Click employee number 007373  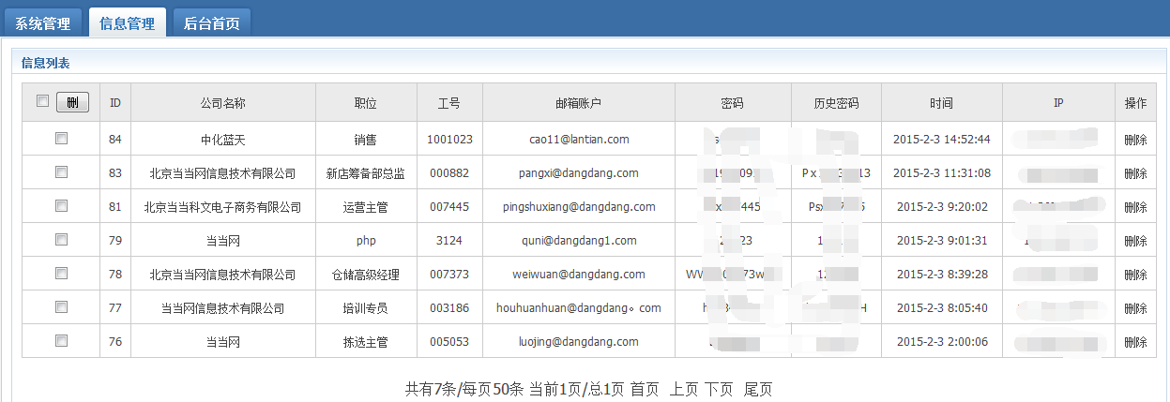(449, 275)
